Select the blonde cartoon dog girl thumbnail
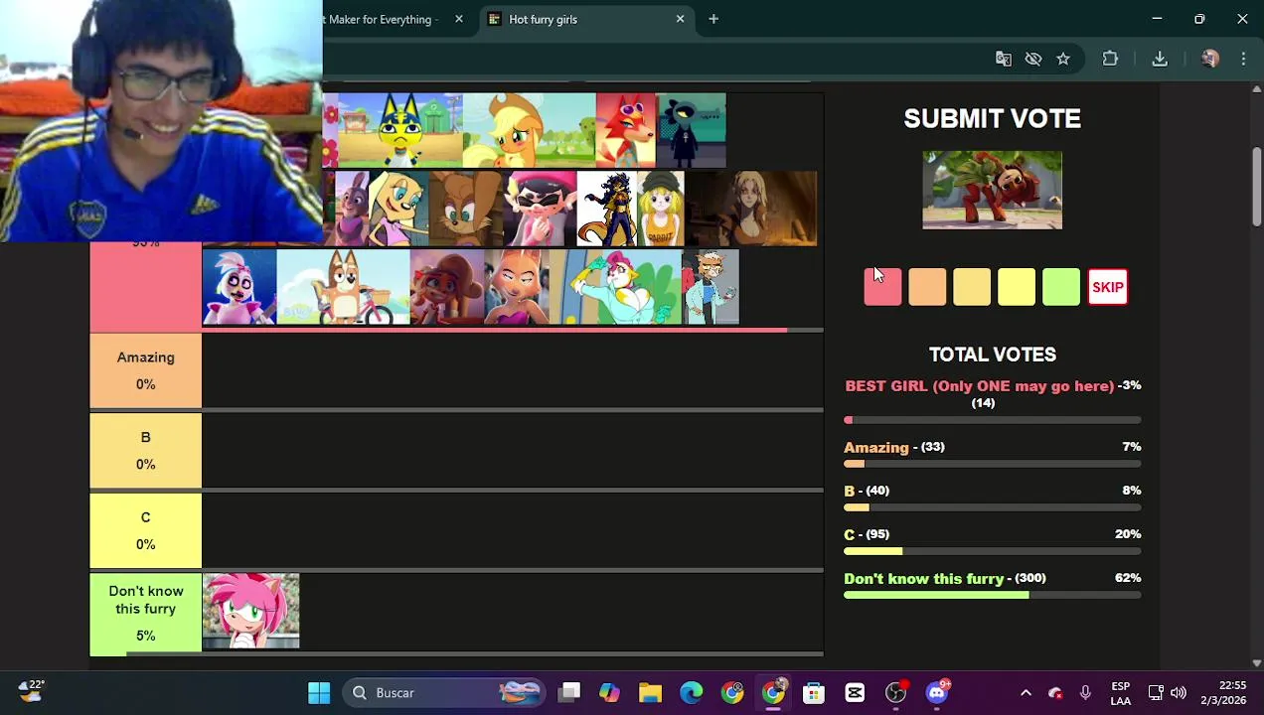The image size is (1264, 715). coord(398,209)
